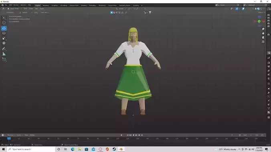The width and height of the screenshot is (271, 152).
Task: Activate the Rotate tool
Action: [4, 33]
